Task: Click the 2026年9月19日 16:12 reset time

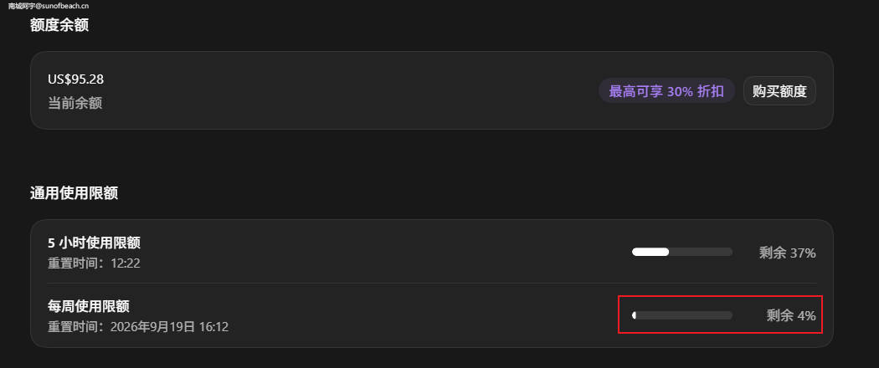Action: tap(169, 326)
